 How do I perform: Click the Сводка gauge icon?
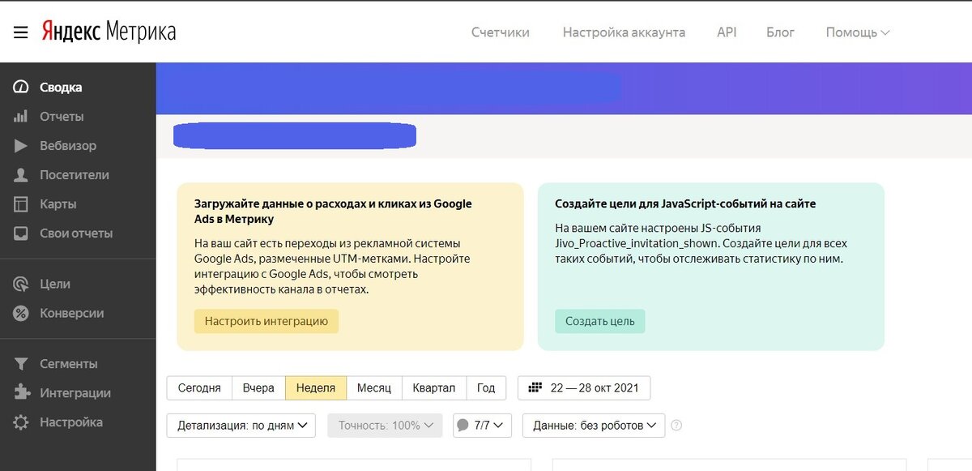21,88
